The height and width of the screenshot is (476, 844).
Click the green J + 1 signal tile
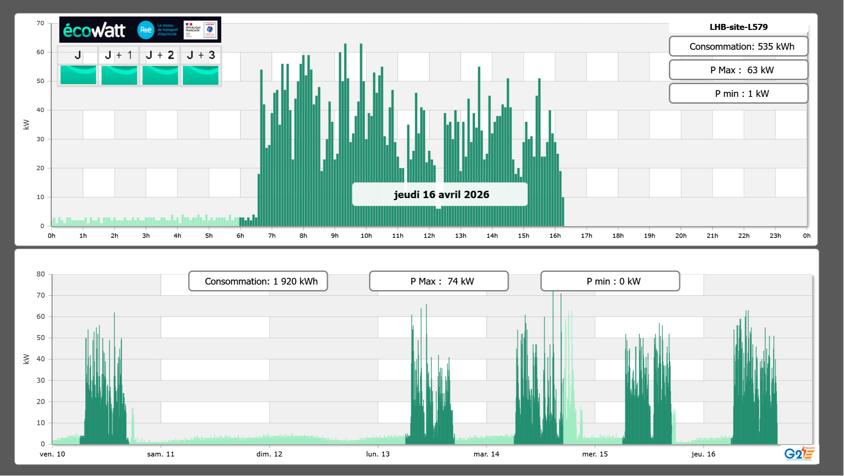119,75
